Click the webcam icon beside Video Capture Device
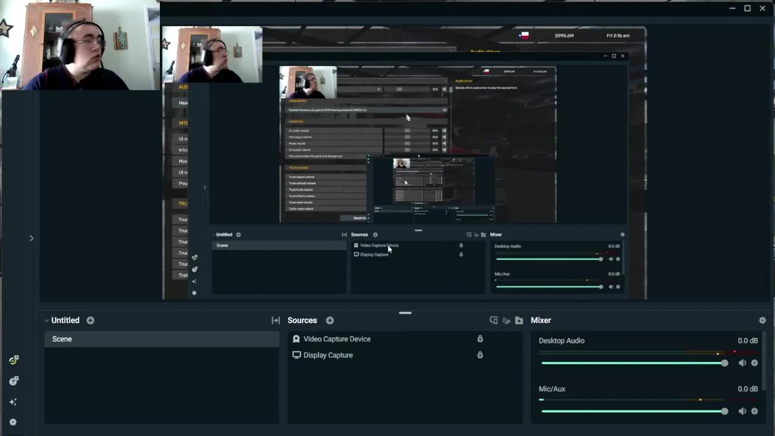Viewport: 775px width, 436px height. (x=296, y=339)
